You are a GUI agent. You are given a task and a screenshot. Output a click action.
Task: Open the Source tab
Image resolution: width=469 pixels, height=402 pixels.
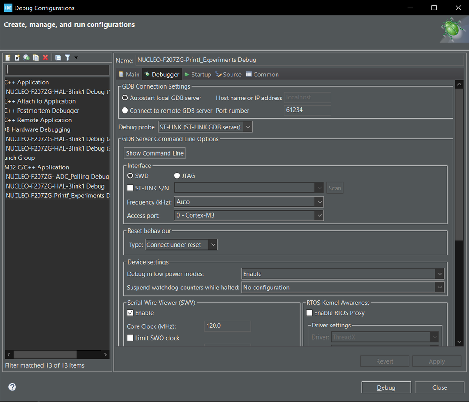[229, 75]
